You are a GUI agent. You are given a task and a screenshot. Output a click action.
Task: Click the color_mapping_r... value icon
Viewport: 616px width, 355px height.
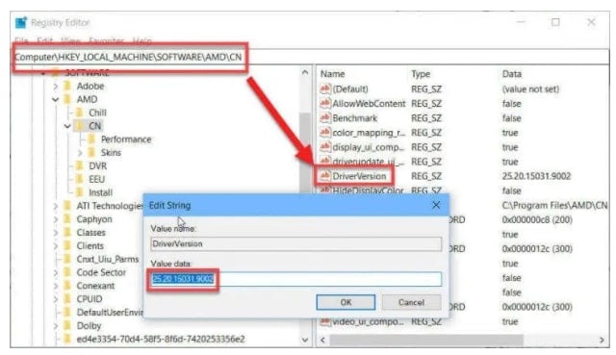pyautogui.click(x=325, y=133)
